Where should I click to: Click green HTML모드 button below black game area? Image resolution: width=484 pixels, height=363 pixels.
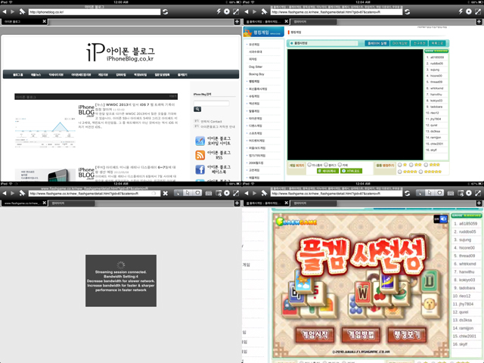coord(351,171)
